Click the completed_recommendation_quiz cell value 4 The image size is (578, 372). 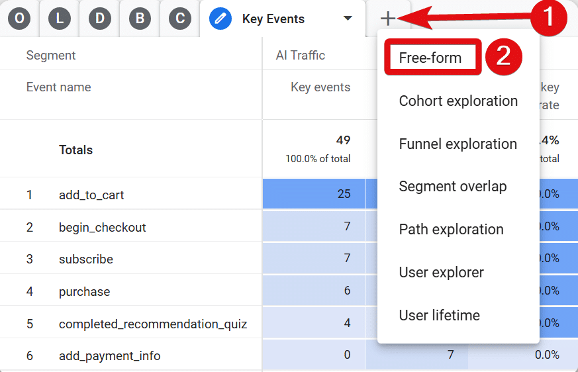[x=314, y=322]
